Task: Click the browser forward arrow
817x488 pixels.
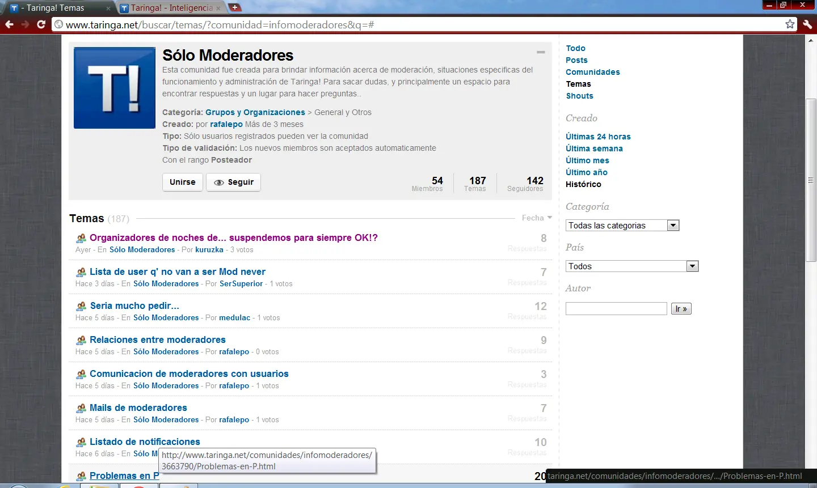Action: click(25, 24)
